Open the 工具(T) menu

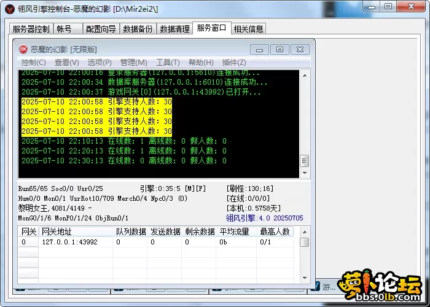point(168,63)
